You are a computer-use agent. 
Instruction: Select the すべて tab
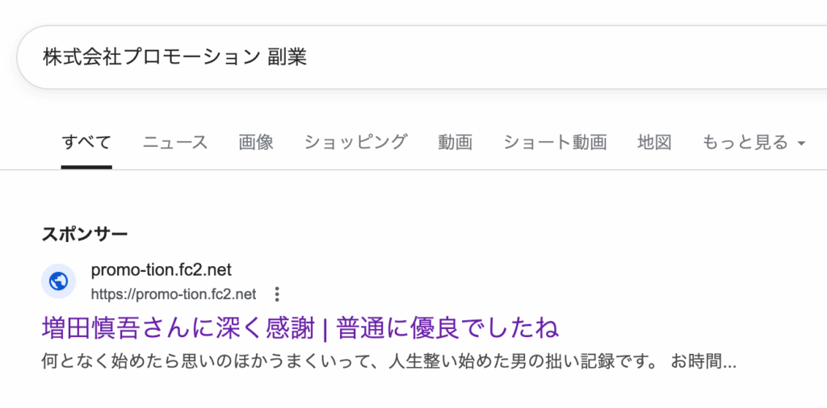coord(86,142)
